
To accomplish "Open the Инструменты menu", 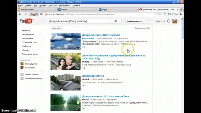I will point(64,6).
